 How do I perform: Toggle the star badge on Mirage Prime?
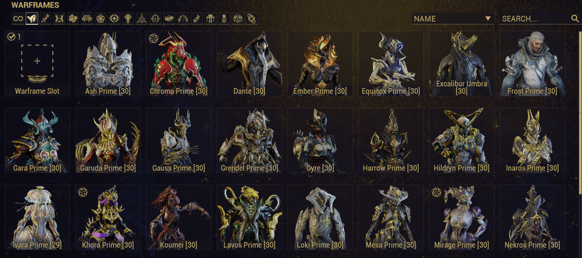436,192
